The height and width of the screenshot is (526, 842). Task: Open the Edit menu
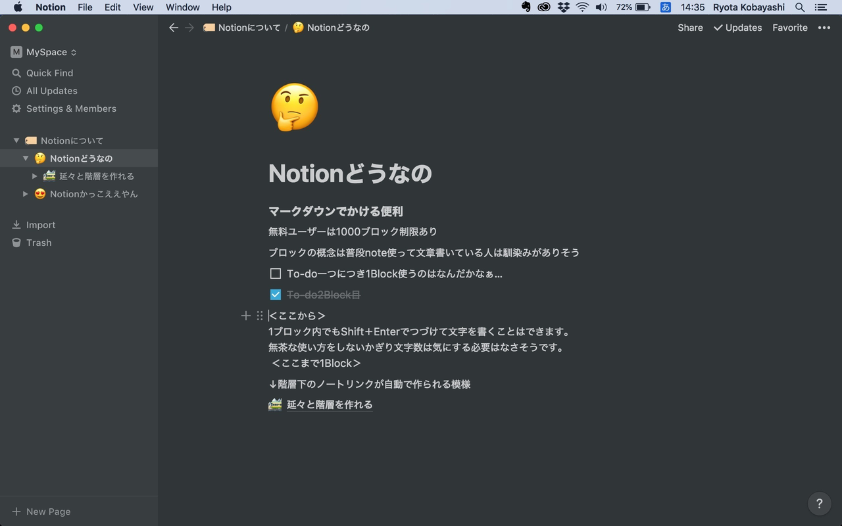point(112,7)
